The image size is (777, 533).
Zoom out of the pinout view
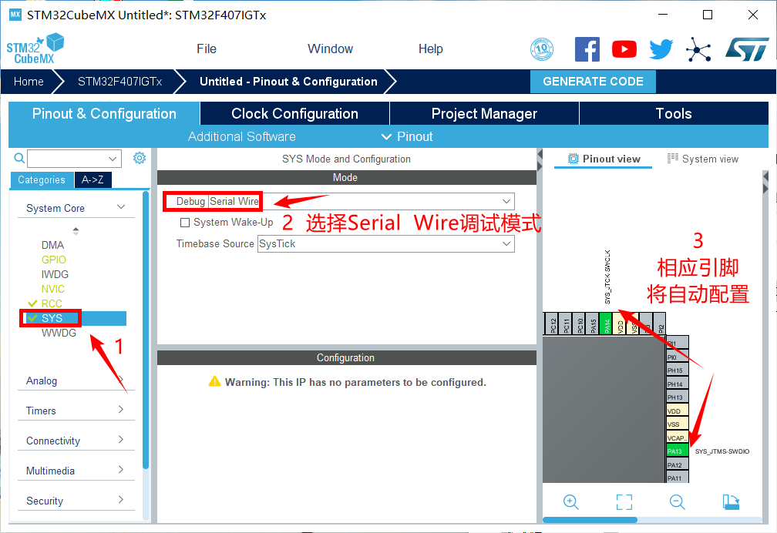(x=678, y=502)
